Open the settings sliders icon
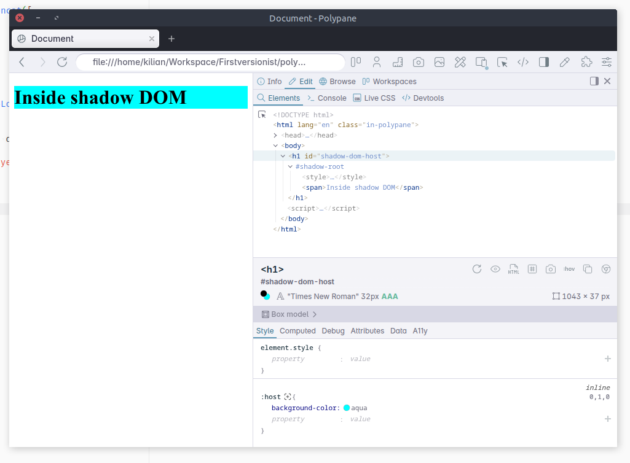630x463 pixels. coord(606,62)
